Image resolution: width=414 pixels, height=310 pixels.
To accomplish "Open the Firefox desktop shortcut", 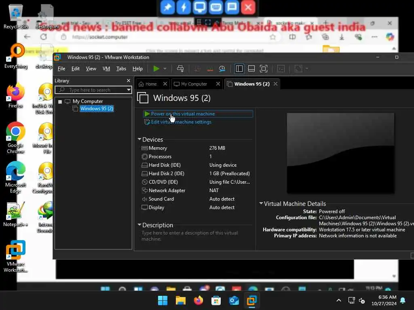I will [x=16, y=96].
